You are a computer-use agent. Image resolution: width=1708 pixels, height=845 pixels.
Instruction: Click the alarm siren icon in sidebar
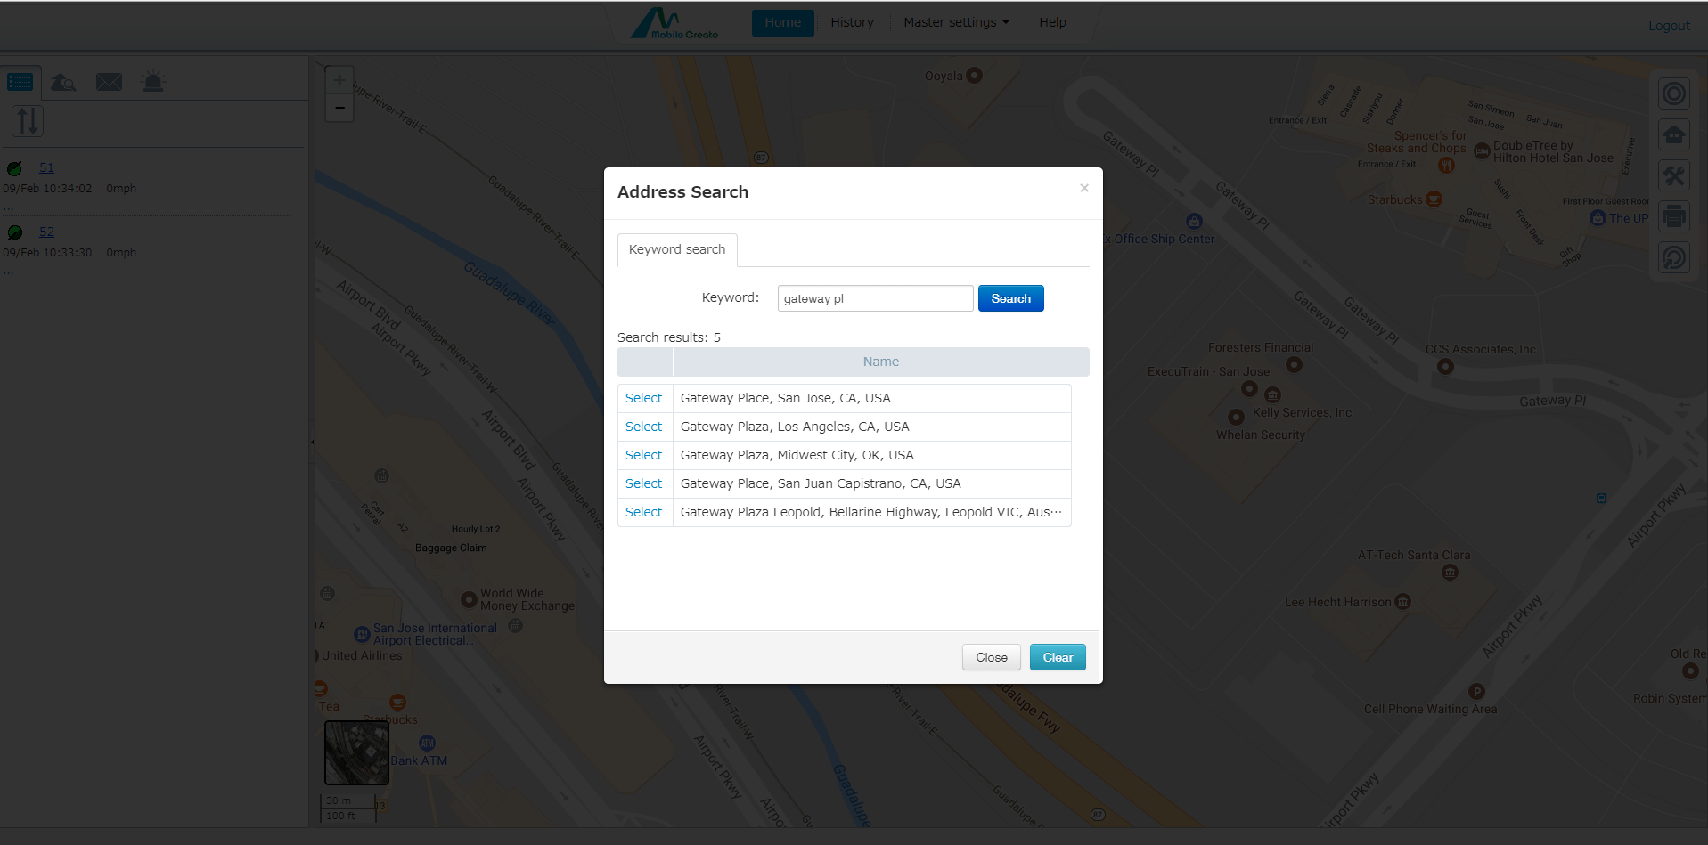(152, 81)
